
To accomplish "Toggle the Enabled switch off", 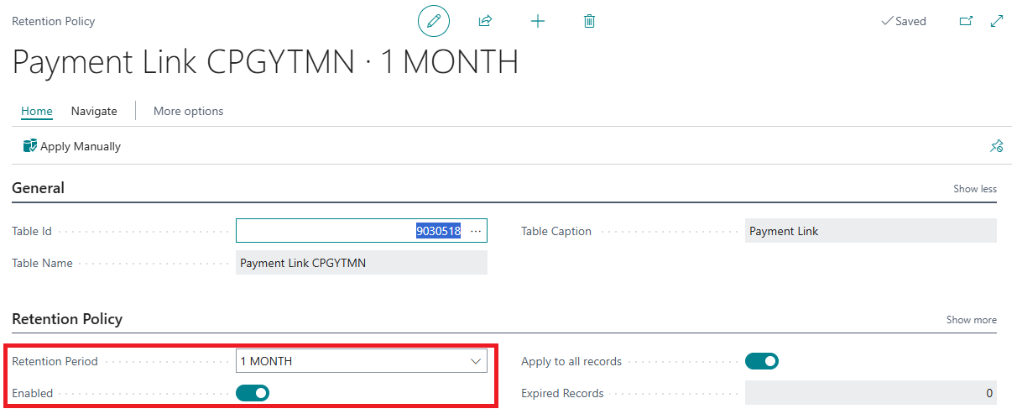I will point(253,393).
